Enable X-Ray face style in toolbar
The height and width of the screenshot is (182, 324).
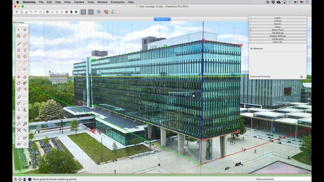pos(47,12)
